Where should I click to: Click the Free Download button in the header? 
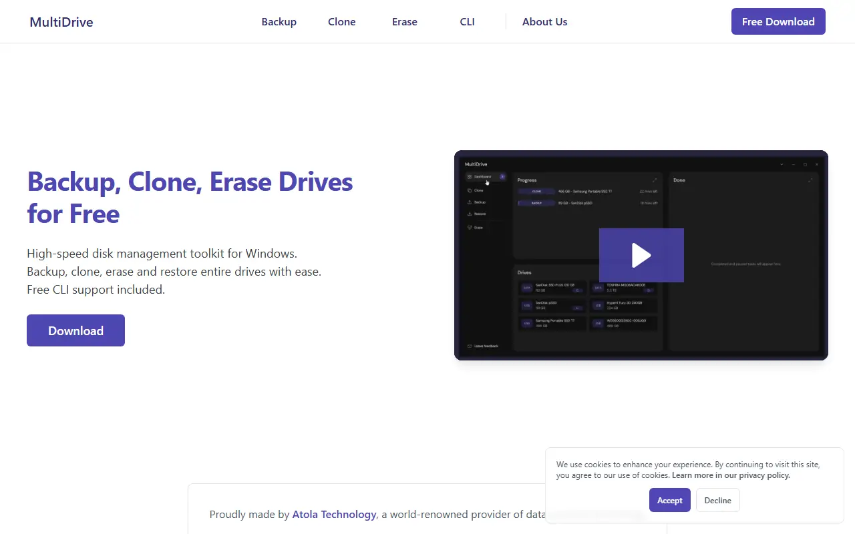778,21
